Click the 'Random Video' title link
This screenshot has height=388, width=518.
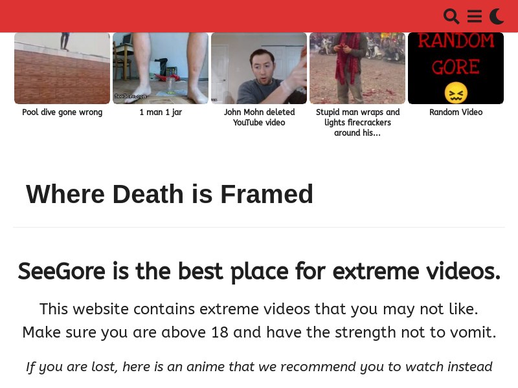pos(456,112)
